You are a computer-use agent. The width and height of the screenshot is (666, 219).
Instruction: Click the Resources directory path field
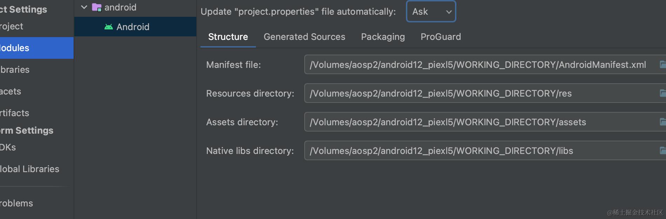[477, 93]
